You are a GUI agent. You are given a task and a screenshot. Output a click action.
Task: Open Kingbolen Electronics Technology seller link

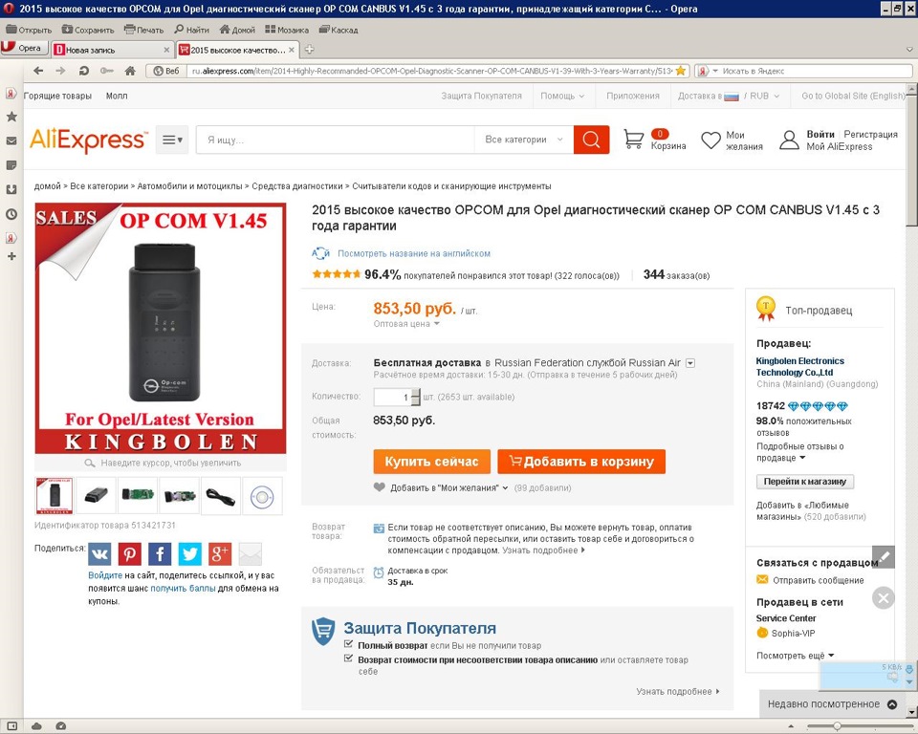coord(799,366)
